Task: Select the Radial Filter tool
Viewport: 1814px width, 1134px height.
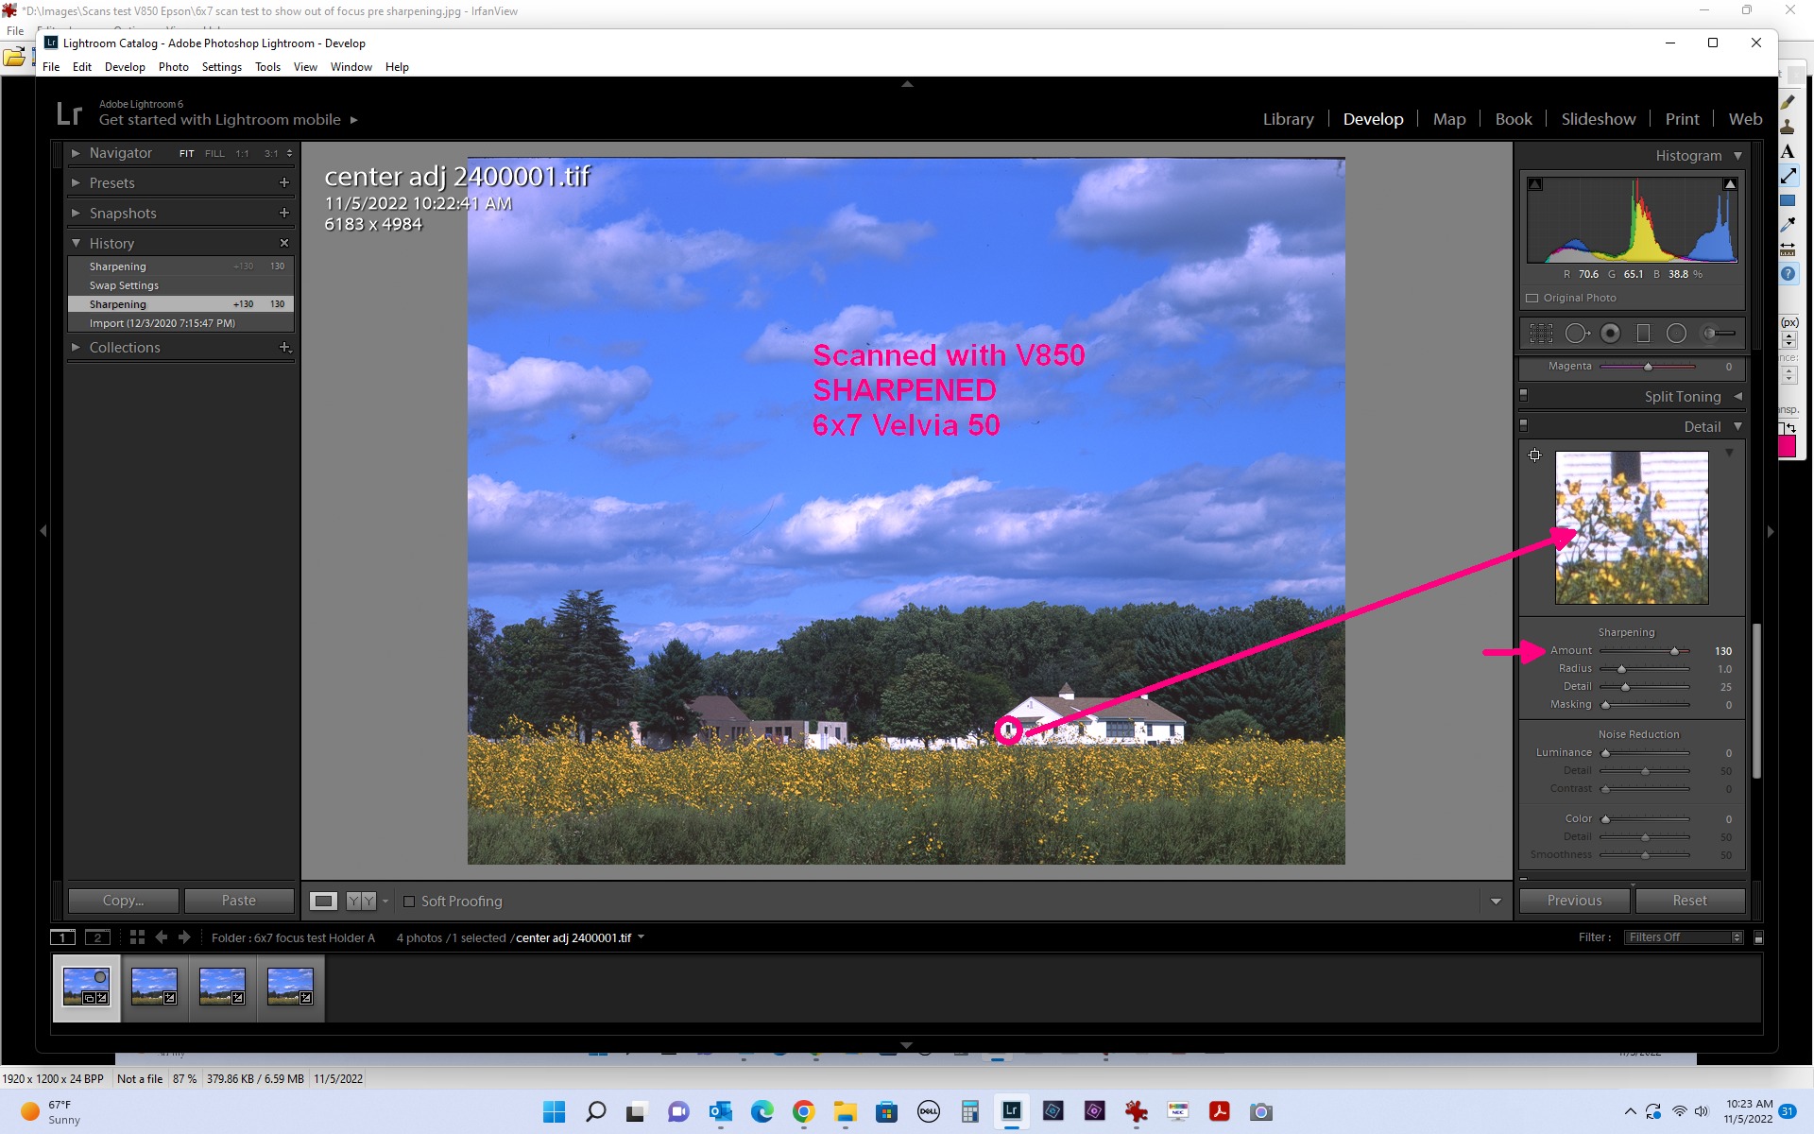Action: click(1676, 334)
